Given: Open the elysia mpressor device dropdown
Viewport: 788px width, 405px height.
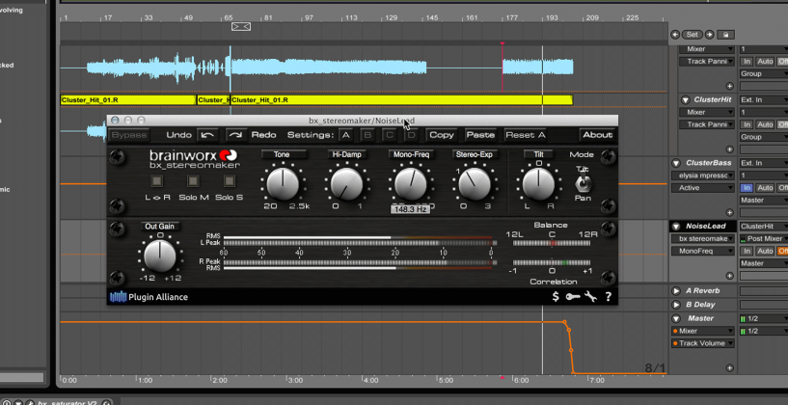Looking at the screenshot, I should click(x=703, y=175).
